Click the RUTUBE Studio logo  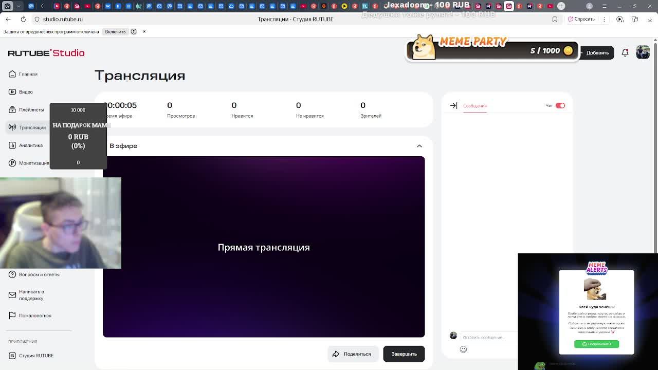pyautogui.click(x=46, y=53)
